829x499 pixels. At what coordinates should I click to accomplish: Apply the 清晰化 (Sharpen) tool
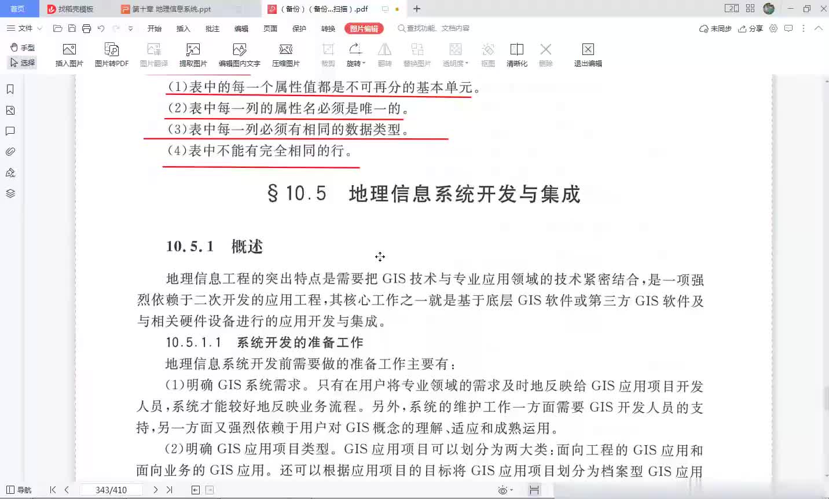[x=516, y=54]
